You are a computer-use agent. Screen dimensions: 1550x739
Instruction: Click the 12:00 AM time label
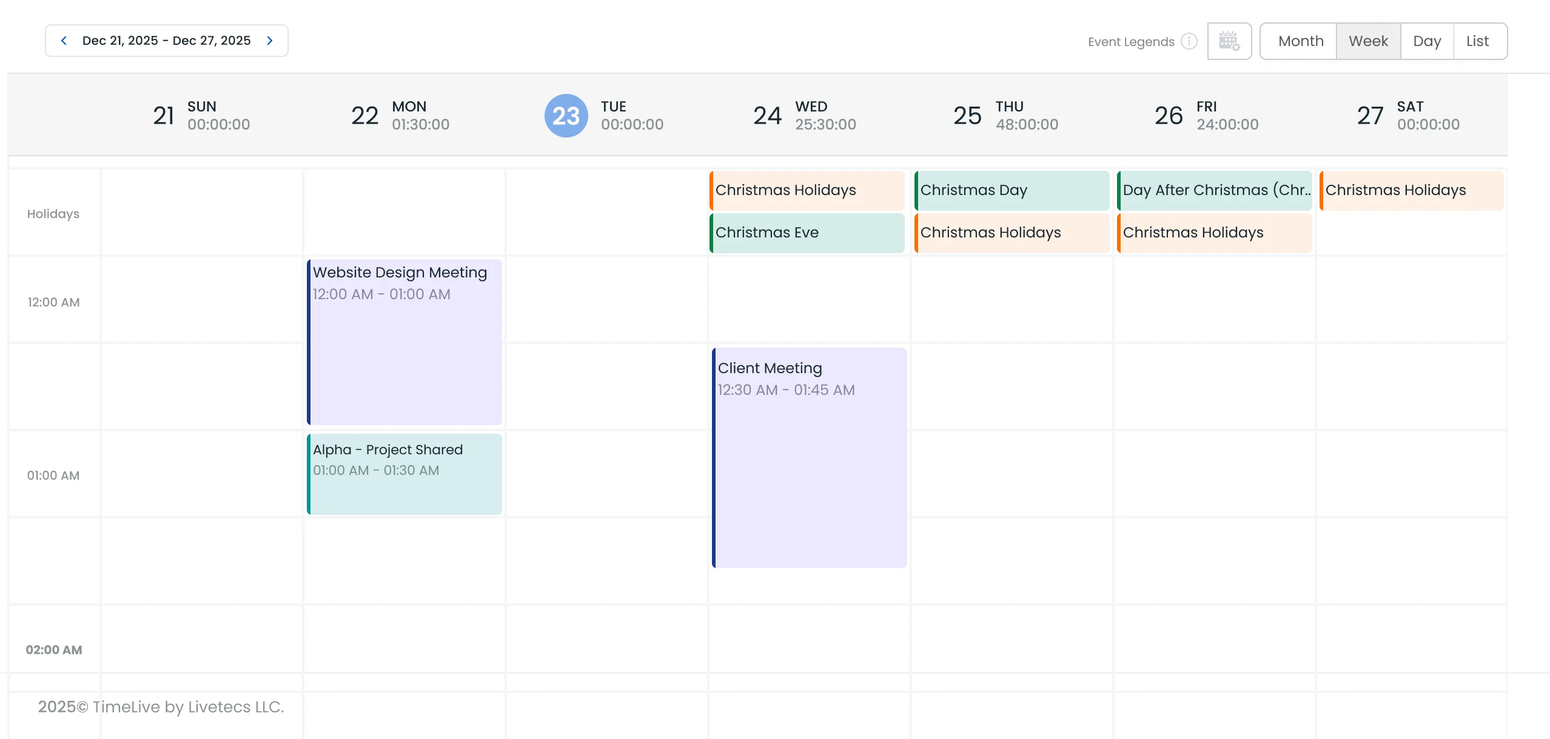click(x=53, y=302)
